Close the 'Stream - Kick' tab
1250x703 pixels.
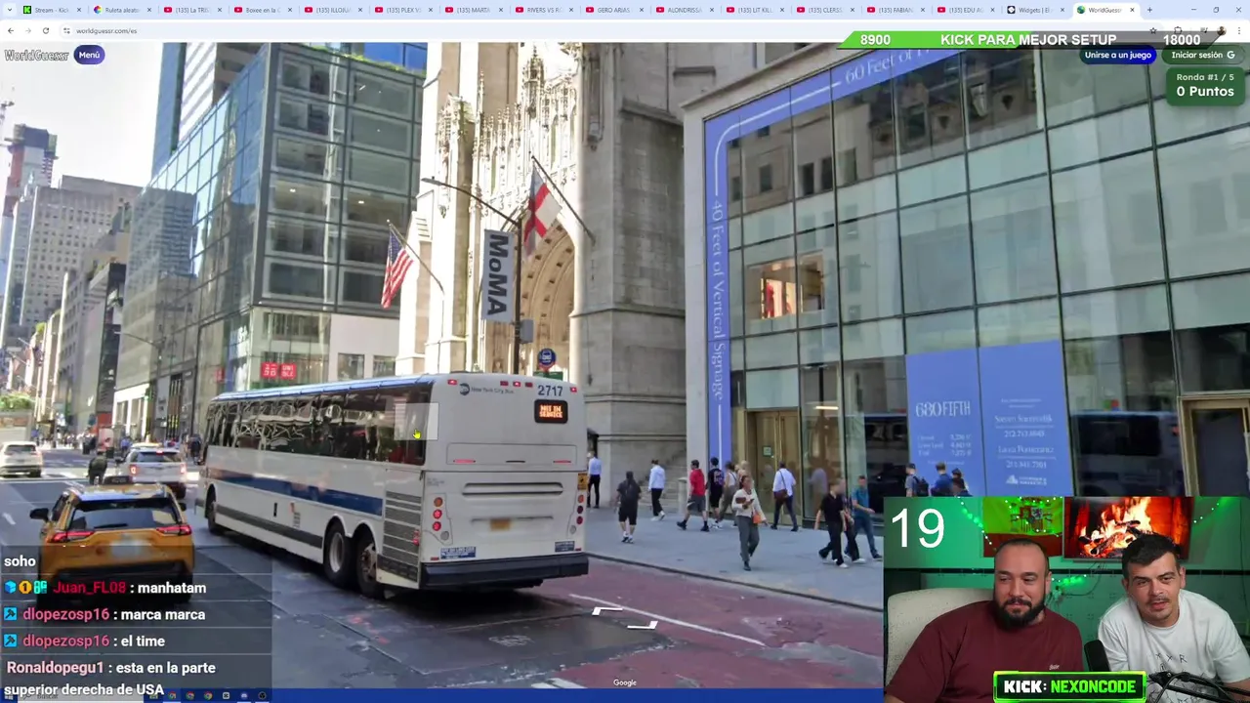tap(78, 10)
